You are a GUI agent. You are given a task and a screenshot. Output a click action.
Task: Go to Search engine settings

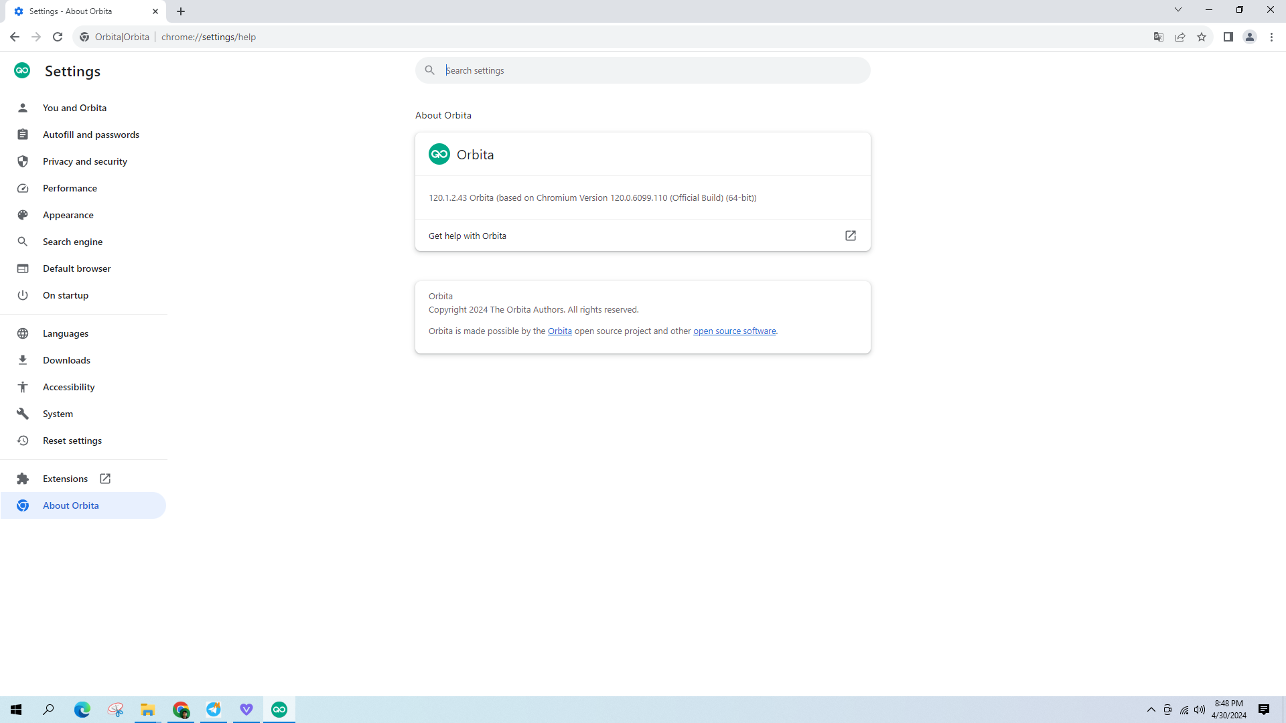point(72,242)
